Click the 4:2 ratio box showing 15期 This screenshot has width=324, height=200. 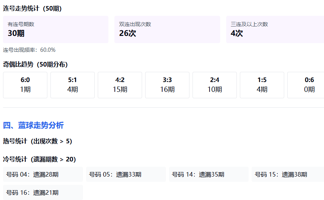click(120, 85)
